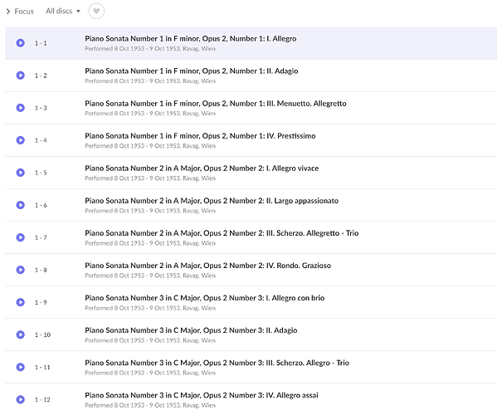Select Sonata Number 3 II. Adagio title

(x=191, y=330)
